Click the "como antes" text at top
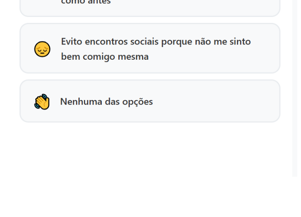The height and width of the screenshot is (217, 301). click(x=86, y=2)
